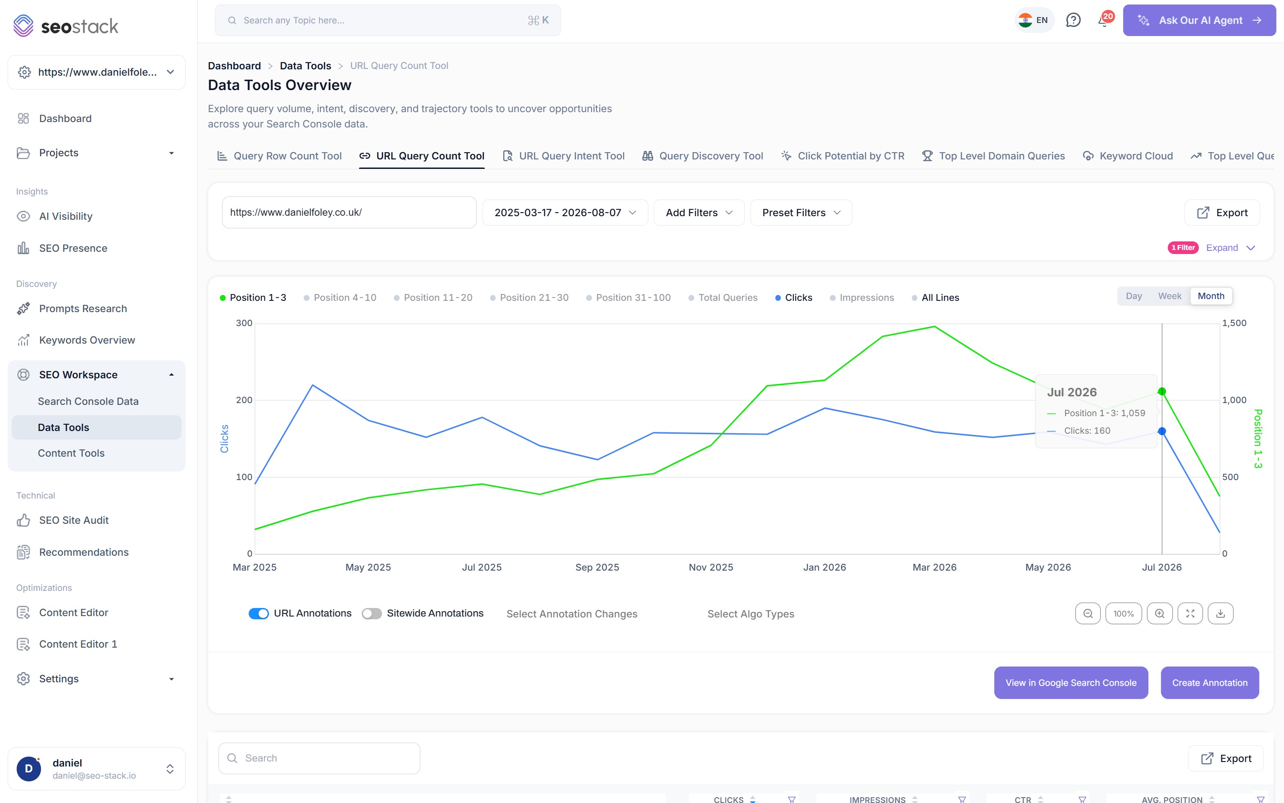Click the top Export button
Image resolution: width=1284 pixels, height=803 pixels.
[x=1222, y=213]
